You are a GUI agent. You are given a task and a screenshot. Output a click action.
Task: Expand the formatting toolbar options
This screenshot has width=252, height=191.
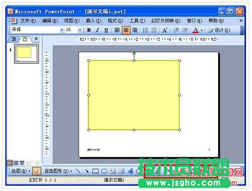[242, 31]
